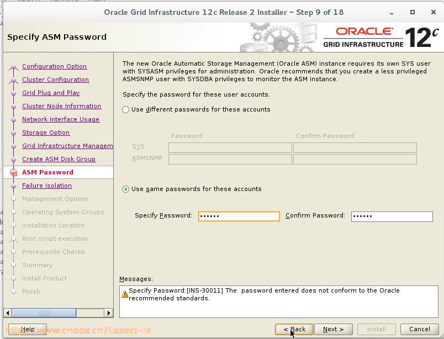
Task: Open Network Interface Usage step
Action: 61,119
